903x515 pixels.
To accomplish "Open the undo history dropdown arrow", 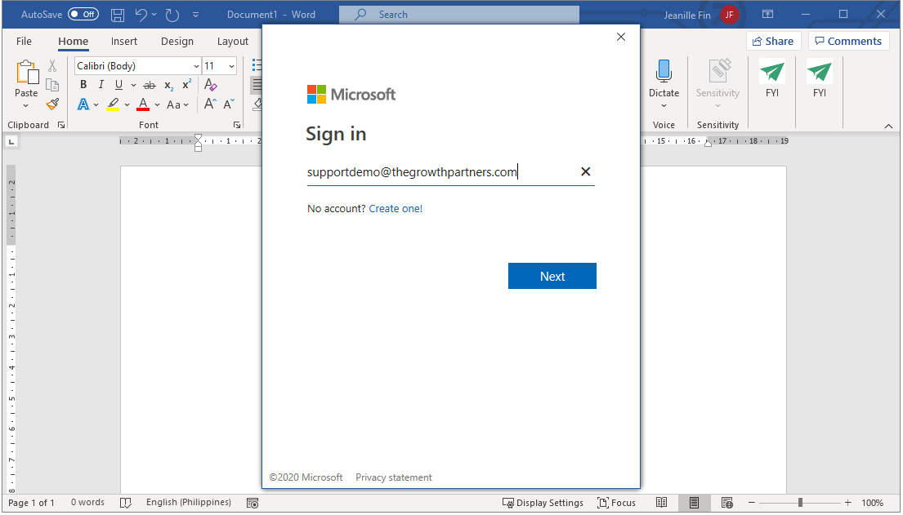I will tap(154, 15).
